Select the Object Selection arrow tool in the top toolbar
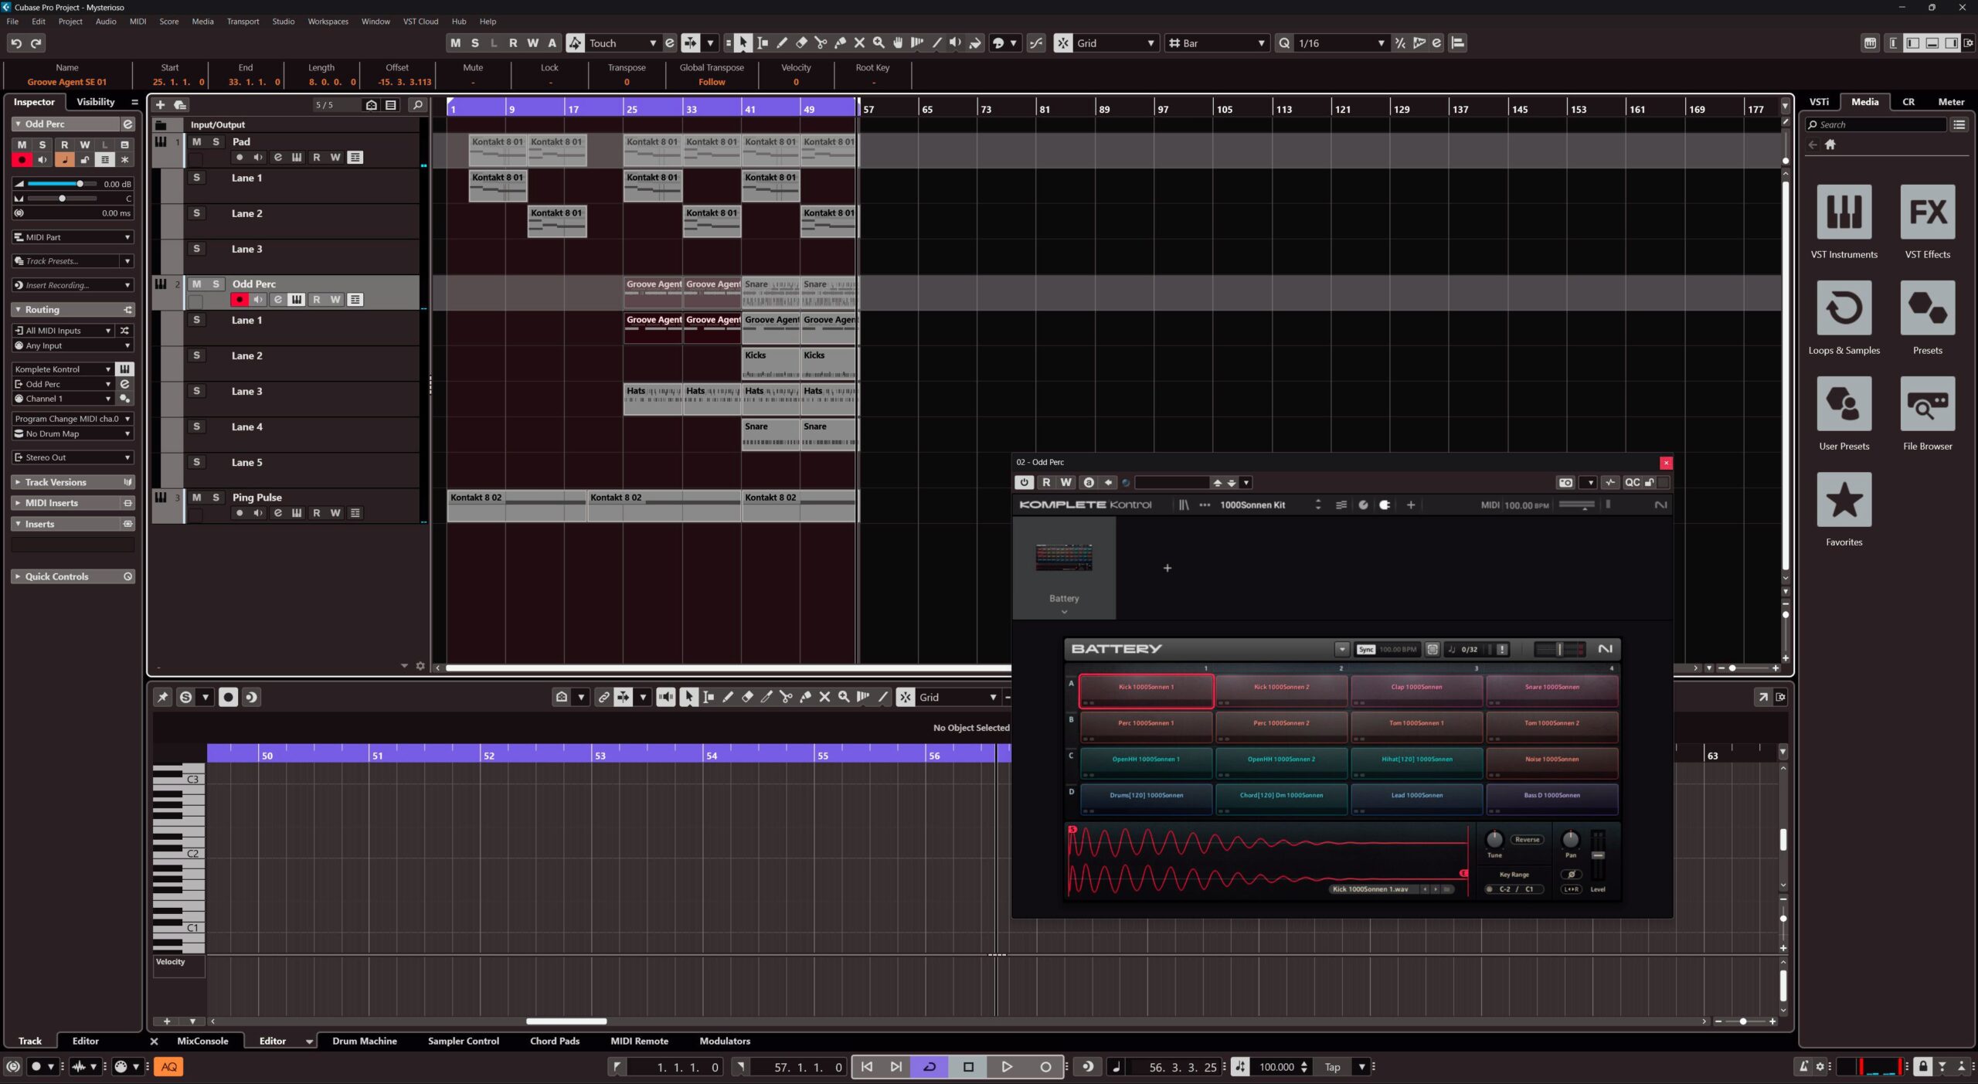The height and width of the screenshot is (1084, 1978). 743,43
